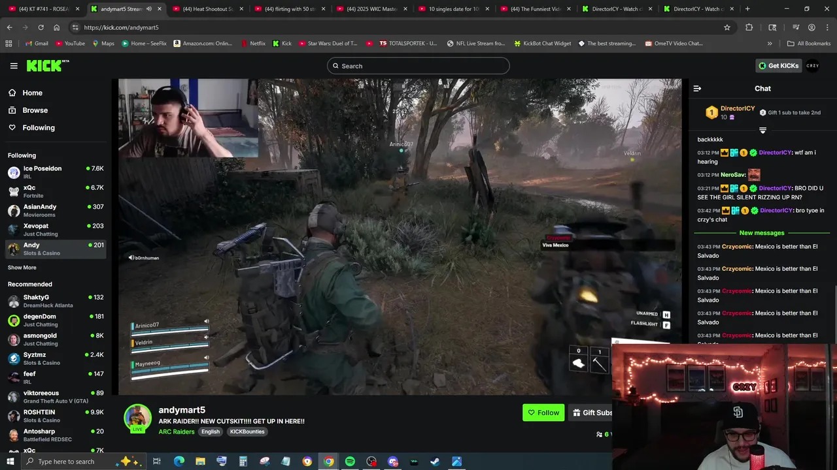Open the Netflix bookmark
This screenshot has height=470, width=837.
point(253,44)
